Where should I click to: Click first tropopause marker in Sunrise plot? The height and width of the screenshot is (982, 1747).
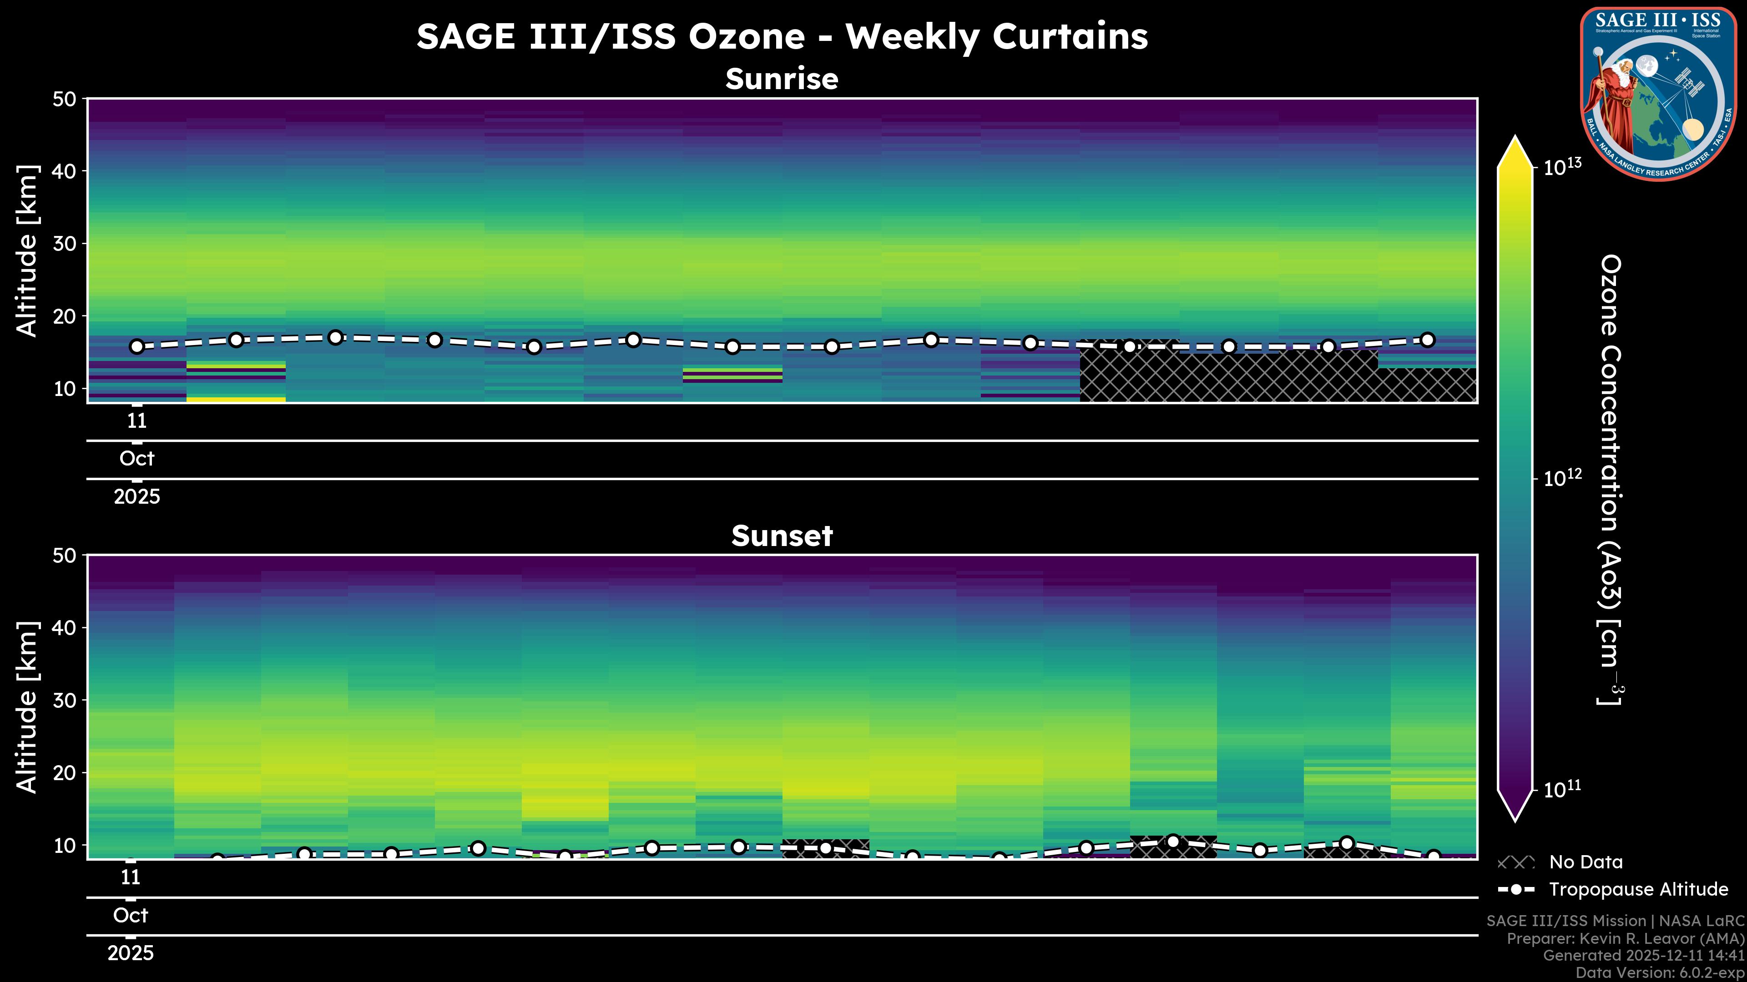[137, 346]
